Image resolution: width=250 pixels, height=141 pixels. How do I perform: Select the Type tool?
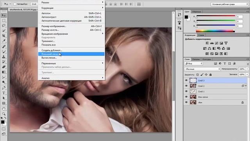coord(4,93)
